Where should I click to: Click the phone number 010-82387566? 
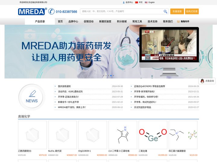click(x=66, y=12)
